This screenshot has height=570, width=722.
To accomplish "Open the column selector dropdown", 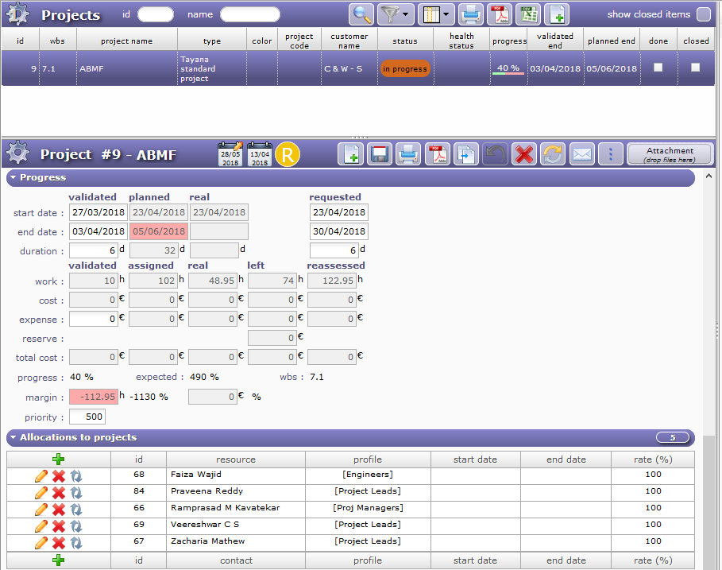I will pos(437,14).
